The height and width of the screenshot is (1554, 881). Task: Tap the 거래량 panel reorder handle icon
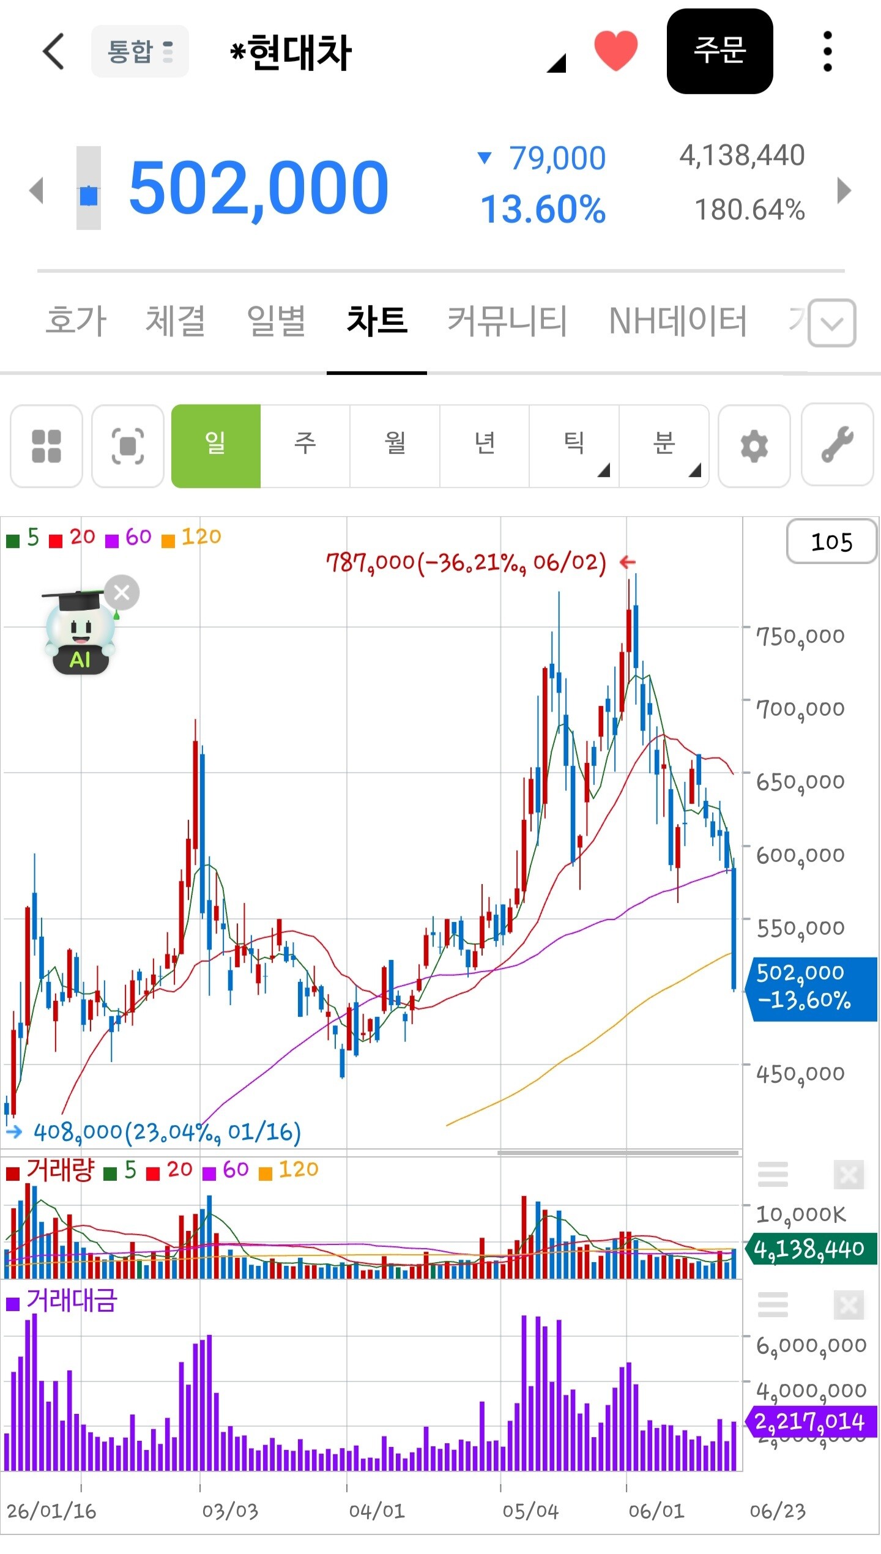pyautogui.click(x=773, y=1174)
